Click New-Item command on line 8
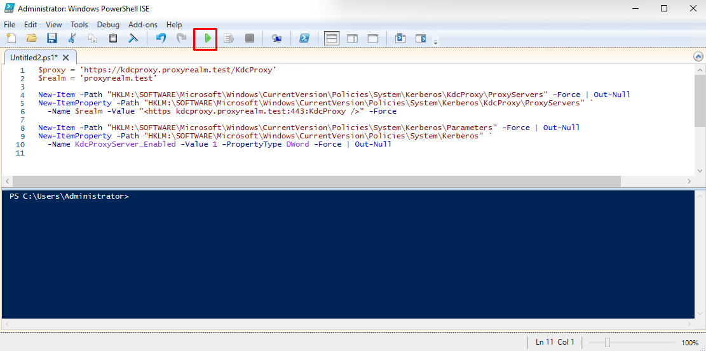The width and height of the screenshot is (706, 351). pos(57,128)
